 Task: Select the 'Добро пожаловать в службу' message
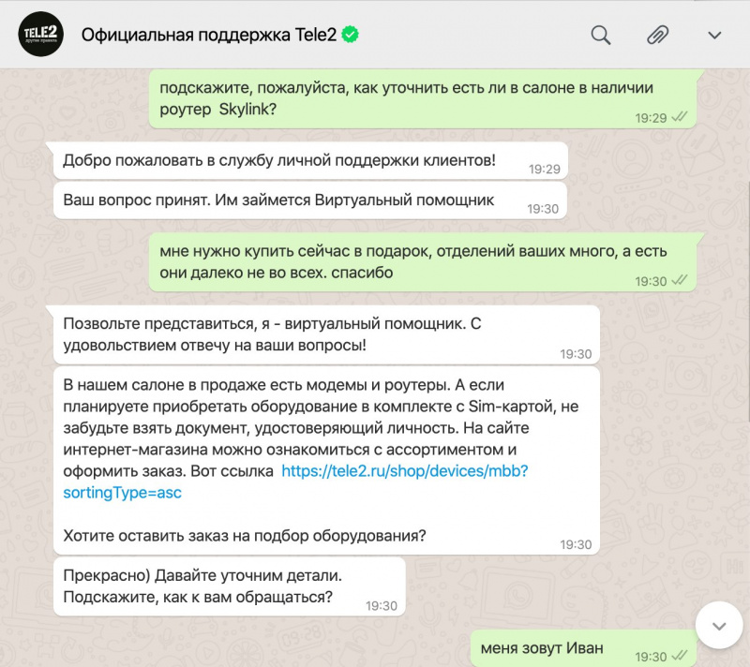click(310, 161)
